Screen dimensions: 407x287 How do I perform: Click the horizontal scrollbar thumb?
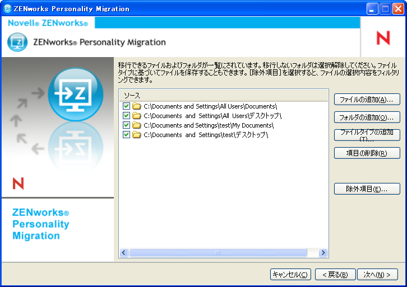point(218,252)
